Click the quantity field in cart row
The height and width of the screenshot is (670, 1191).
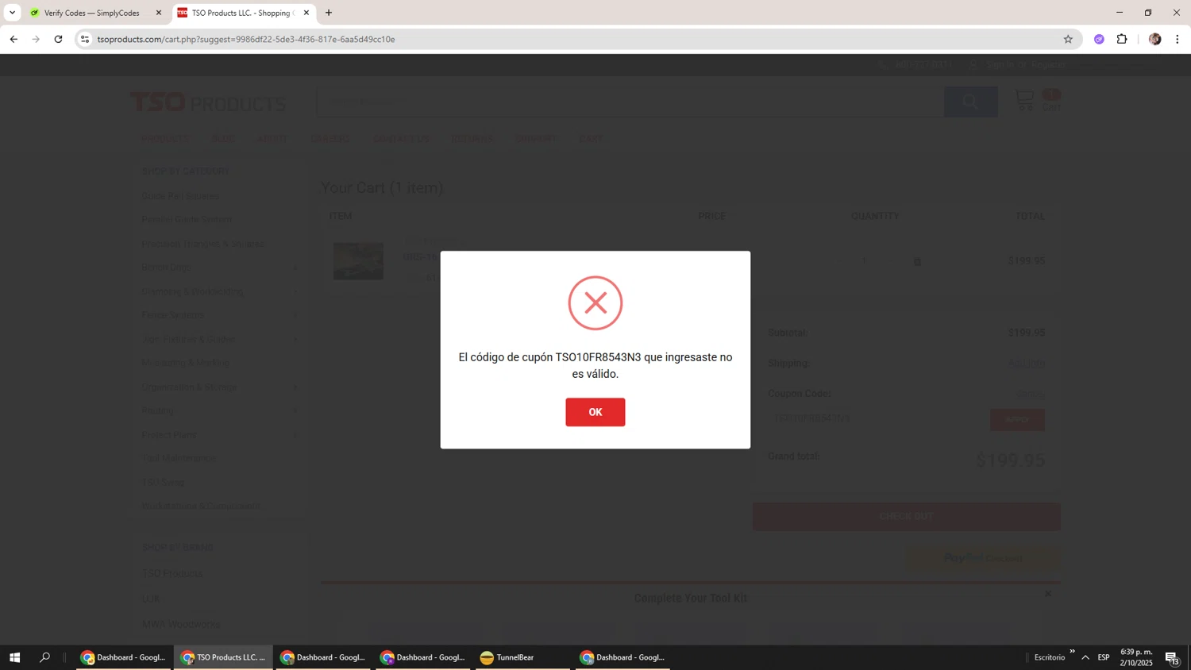tap(864, 261)
